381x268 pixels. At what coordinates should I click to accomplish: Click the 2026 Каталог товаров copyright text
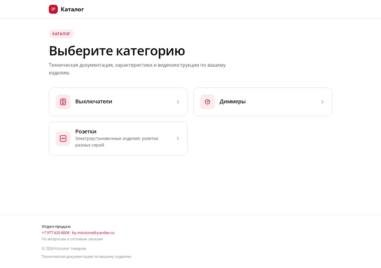(x=64, y=248)
